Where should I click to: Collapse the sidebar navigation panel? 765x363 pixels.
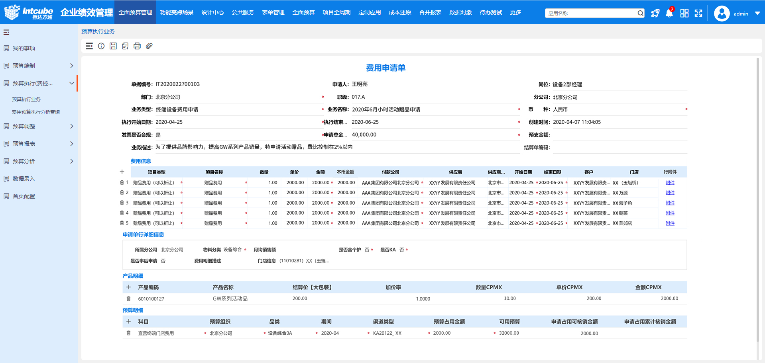point(6,32)
